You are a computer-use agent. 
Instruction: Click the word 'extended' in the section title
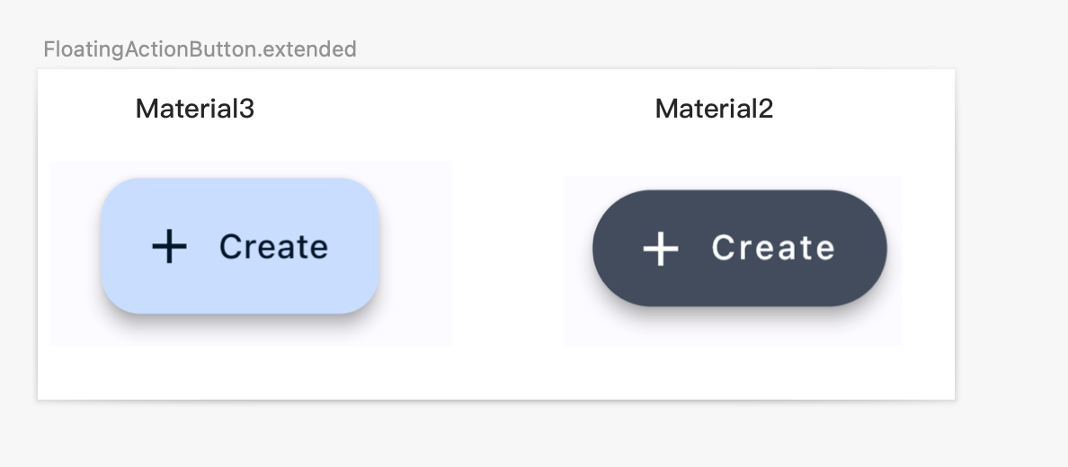308,49
